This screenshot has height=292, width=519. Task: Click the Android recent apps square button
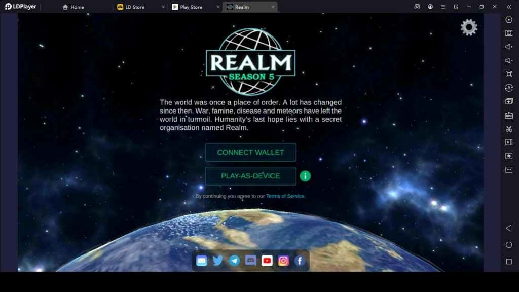tap(509, 262)
